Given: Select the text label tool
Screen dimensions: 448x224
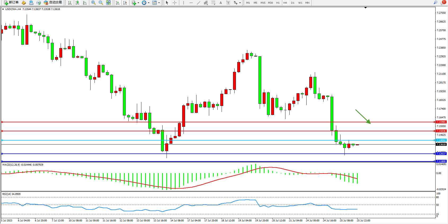Looking at the screenshot, I should tap(228, 3).
